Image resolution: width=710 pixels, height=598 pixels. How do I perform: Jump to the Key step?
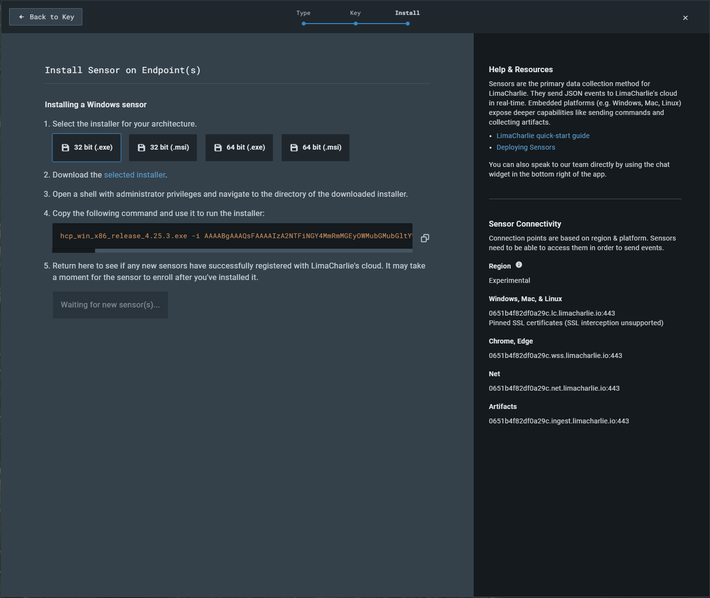[x=355, y=18]
